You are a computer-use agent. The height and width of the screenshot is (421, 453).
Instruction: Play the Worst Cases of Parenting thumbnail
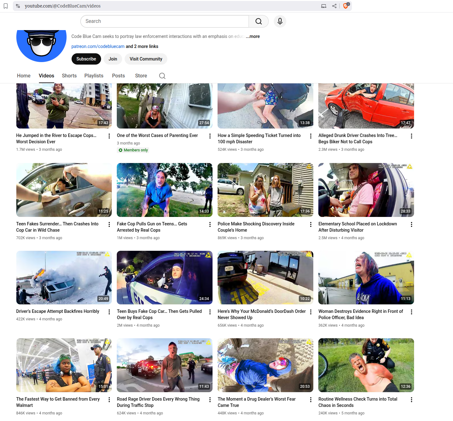click(164, 106)
